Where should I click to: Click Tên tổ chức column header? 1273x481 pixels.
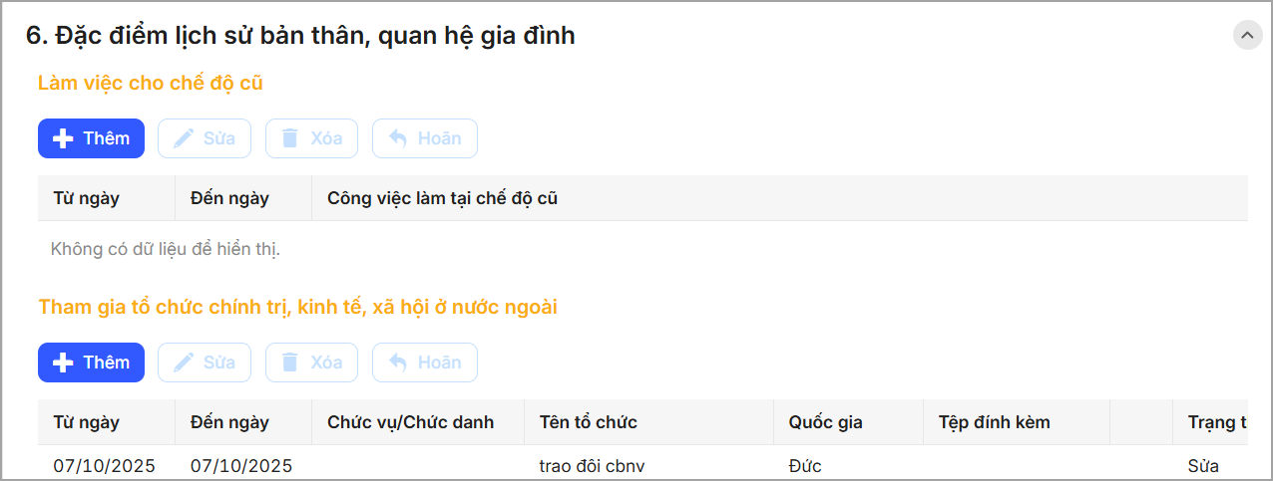[x=588, y=422]
